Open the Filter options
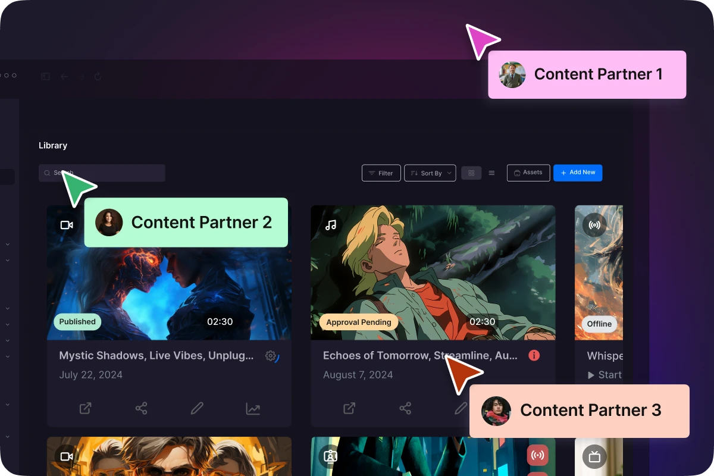 (x=381, y=173)
